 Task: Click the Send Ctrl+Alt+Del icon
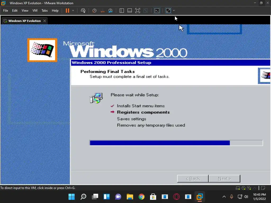pos(83,11)
